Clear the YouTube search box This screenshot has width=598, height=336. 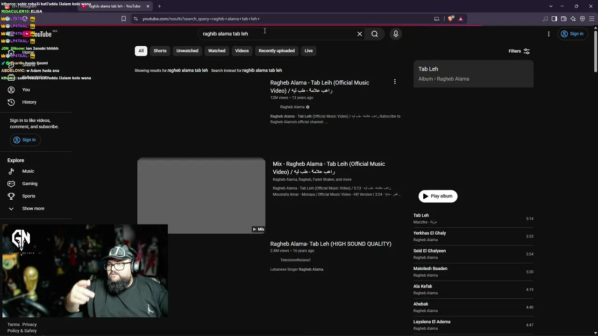pyautogui.click(x=360, y=34)
